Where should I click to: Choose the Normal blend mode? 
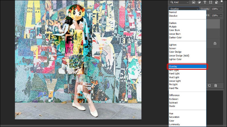[x=173, y=12]
